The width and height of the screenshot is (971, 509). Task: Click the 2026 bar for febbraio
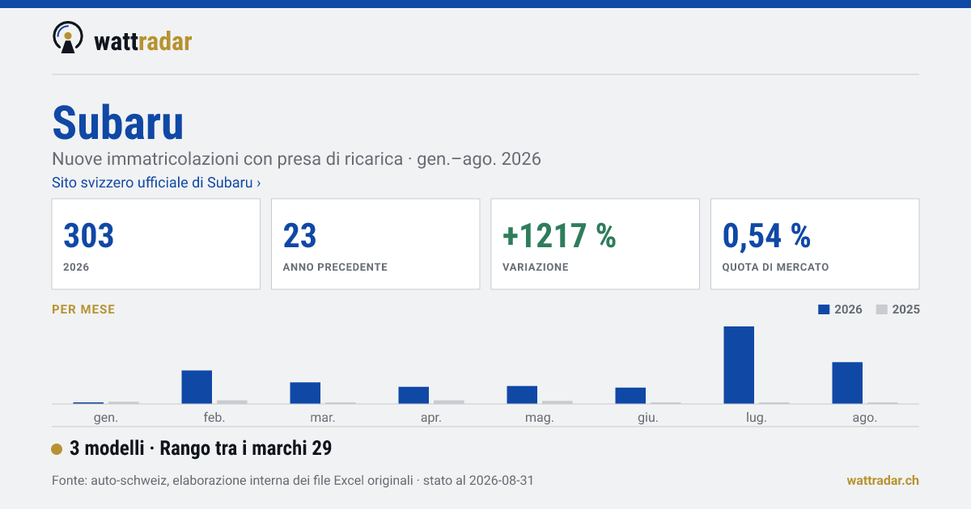197,387
